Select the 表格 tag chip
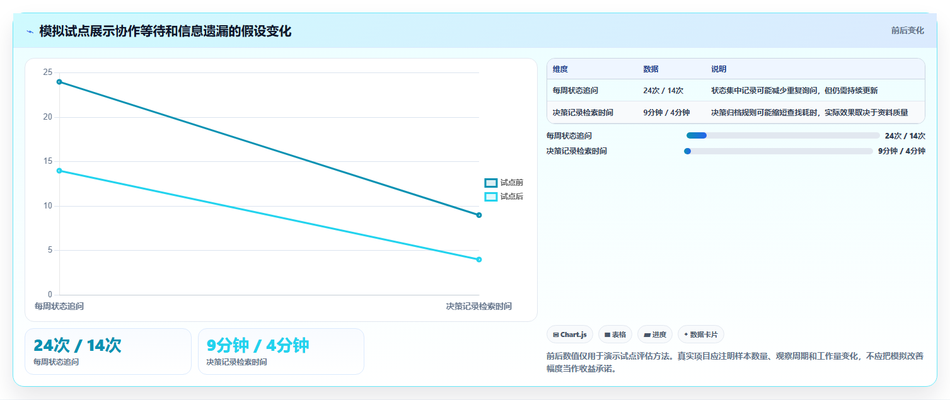The height and width of the screenshot is (400, 950). (x=615, y=334)
